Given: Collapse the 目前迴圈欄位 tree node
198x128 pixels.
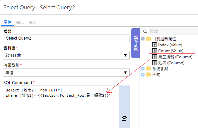Looking at the screenshot, I should (x=143, y=39).
